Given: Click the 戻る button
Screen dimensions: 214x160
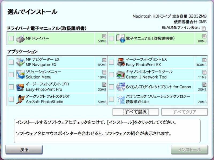Looking at the screenshot, I should [x=24, y=150].
